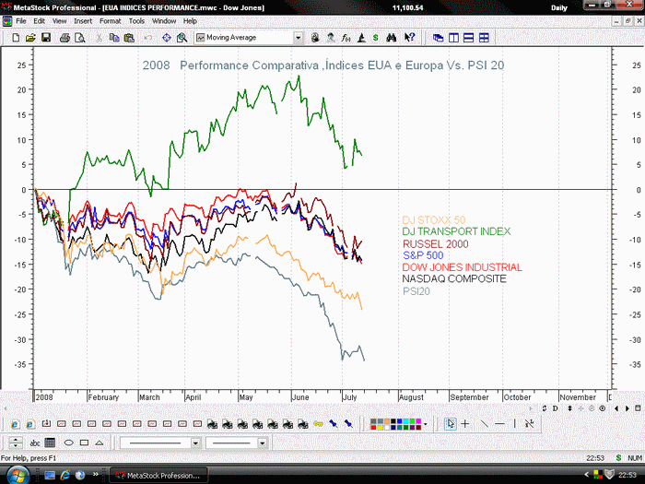Select the rectangle drawing tool
The image size is (645, 484).
pyautogui.click(x=84, y=443)
